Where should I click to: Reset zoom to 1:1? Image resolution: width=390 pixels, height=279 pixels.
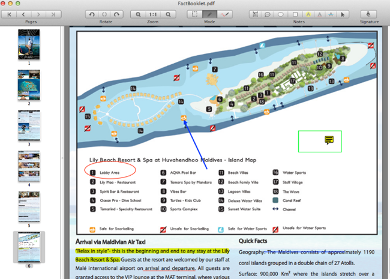click(153, 14)
